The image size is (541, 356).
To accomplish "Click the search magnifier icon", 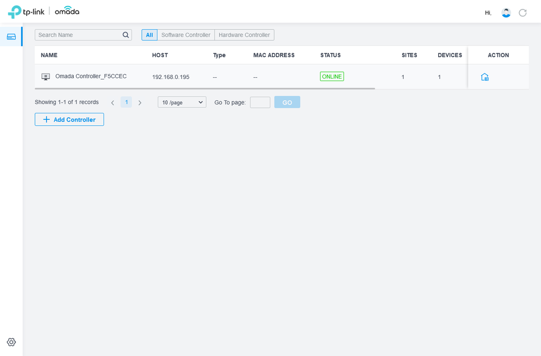I will 125,35.
